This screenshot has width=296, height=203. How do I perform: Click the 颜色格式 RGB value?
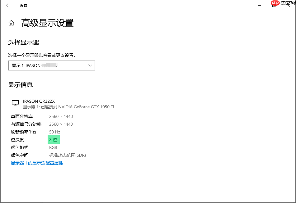[53, 147]
